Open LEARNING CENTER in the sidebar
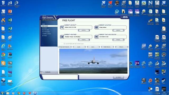This screenshot has width=169, height=95. (46, 34)
